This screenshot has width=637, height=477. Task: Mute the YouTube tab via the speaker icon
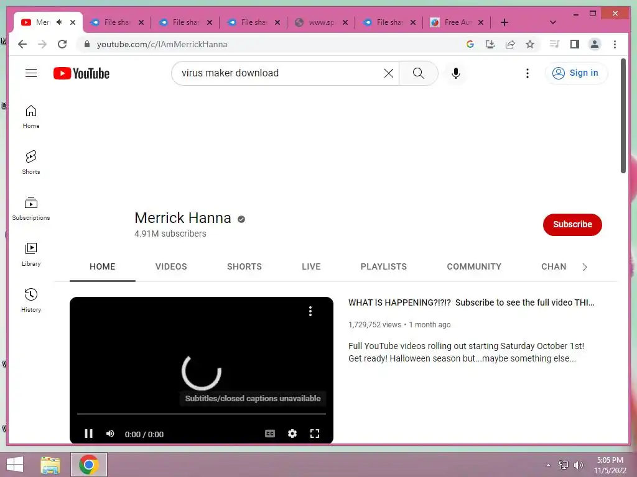tap(60, 22)
